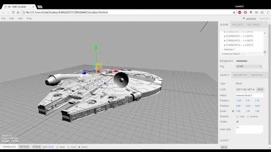
Task: Switch to the GEOMETRY tab
Action: tap(240, 75)
